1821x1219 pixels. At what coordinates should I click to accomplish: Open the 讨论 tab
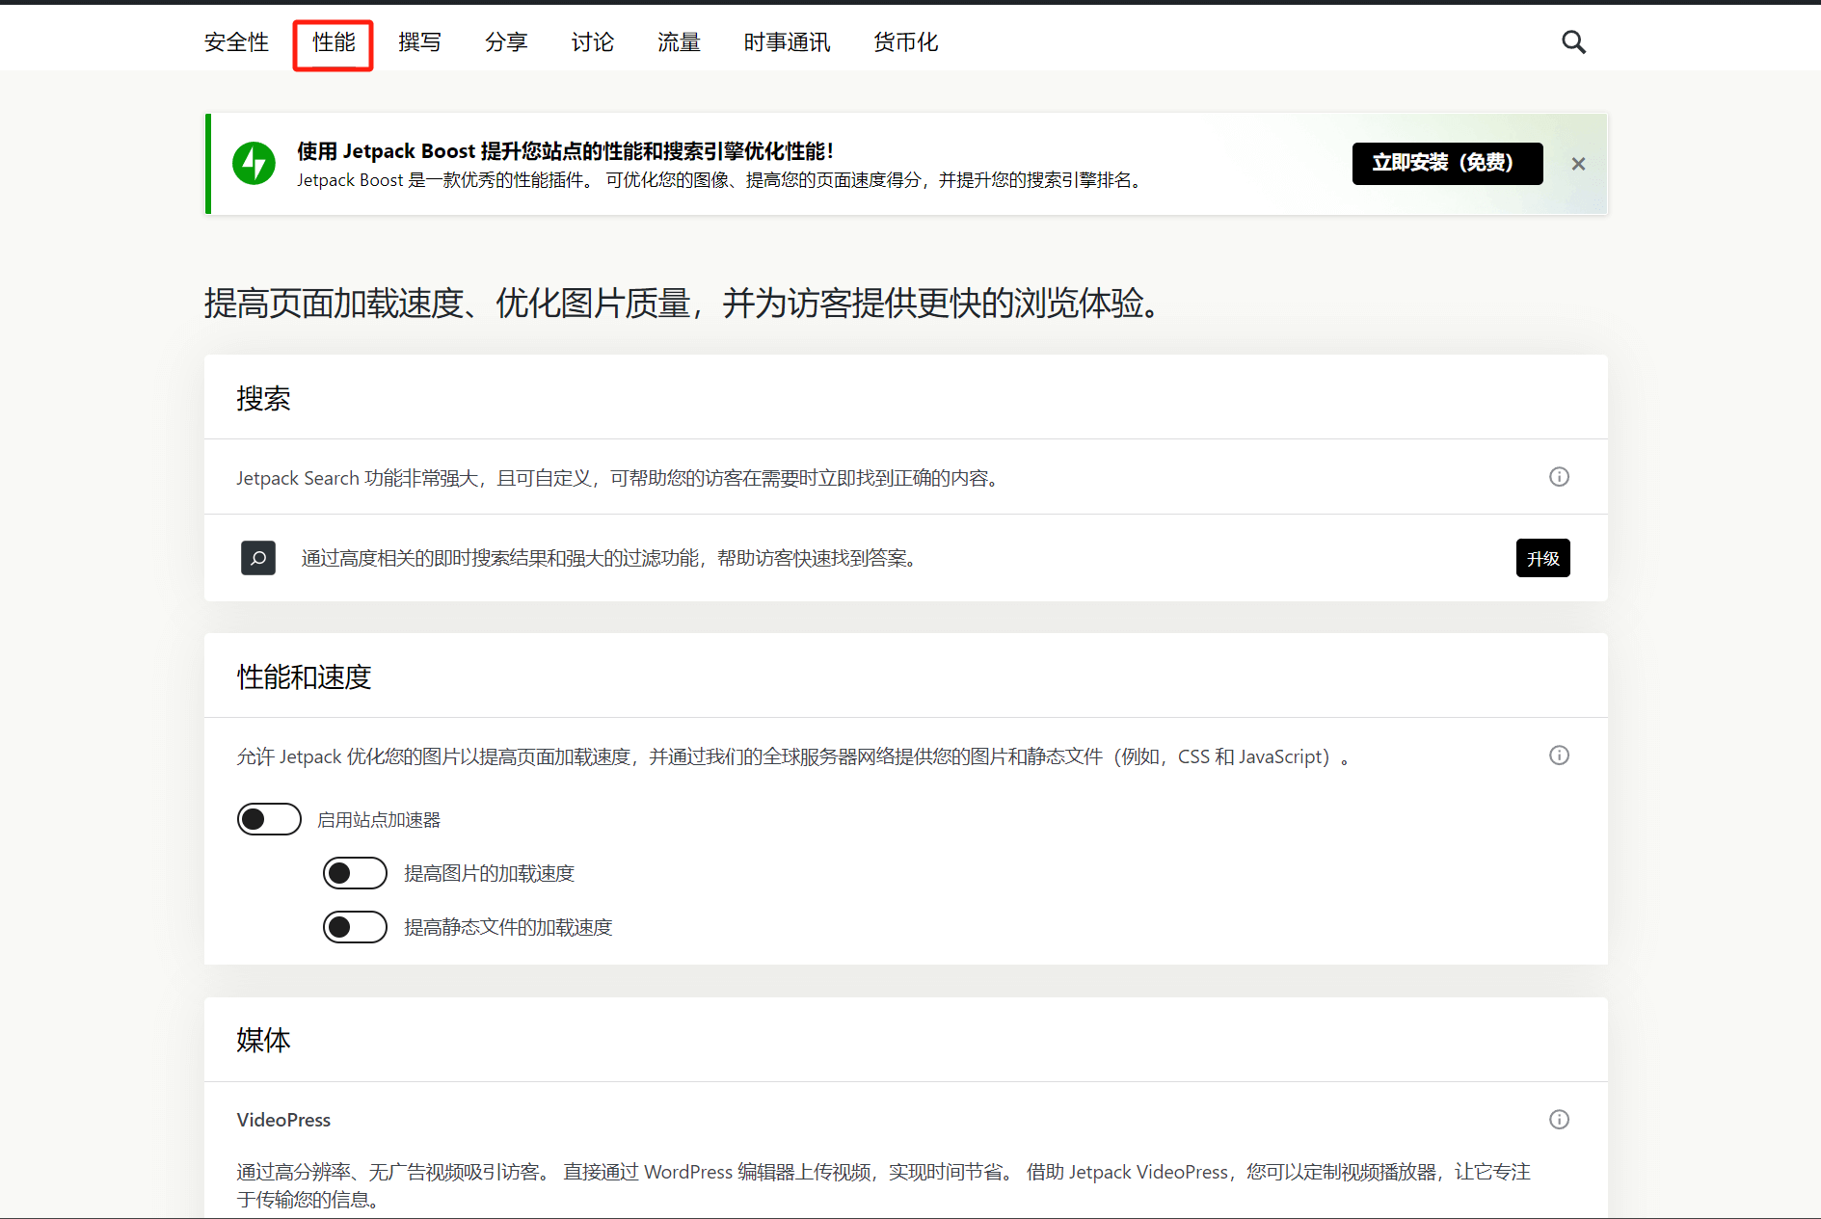(592, 42)
